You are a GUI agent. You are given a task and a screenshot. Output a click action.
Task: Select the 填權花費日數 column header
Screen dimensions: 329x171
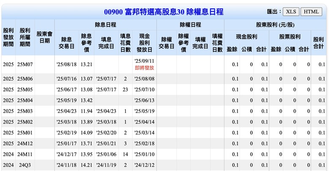tap(217, 43)
